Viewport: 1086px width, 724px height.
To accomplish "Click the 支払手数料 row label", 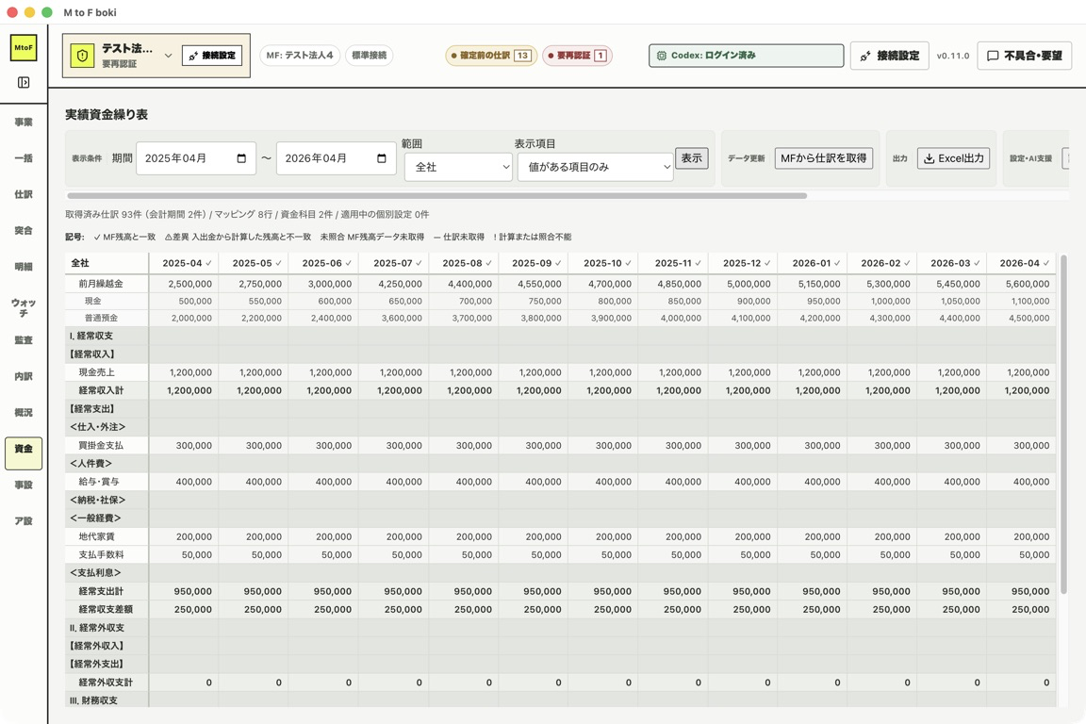I will click(101, 555).
